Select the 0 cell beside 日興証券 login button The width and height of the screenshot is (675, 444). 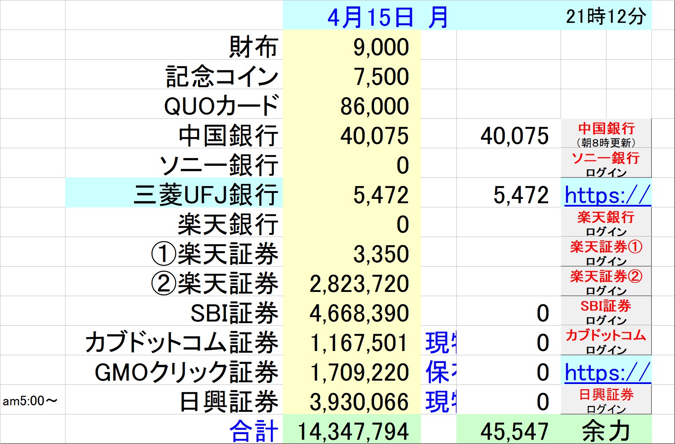pos(509,400)
